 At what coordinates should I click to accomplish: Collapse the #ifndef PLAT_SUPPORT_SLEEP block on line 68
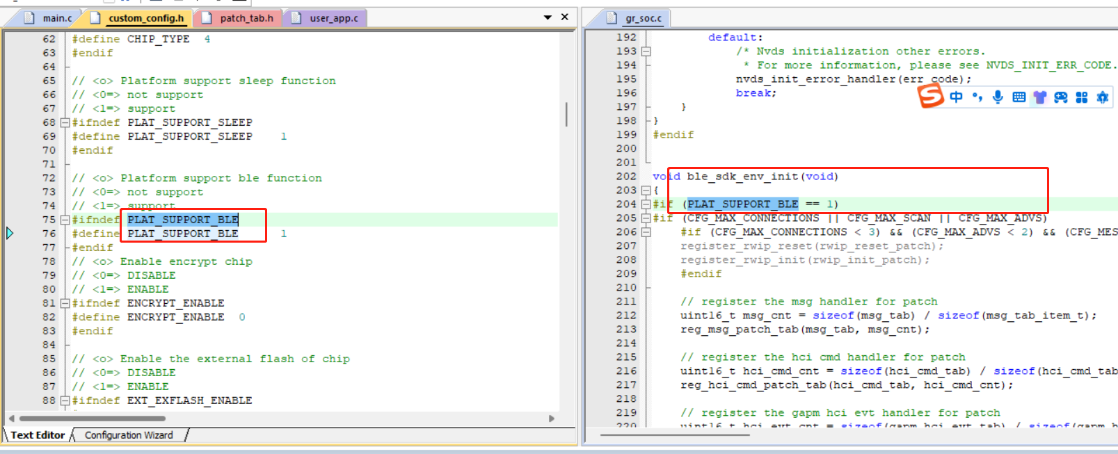[65, 122]
